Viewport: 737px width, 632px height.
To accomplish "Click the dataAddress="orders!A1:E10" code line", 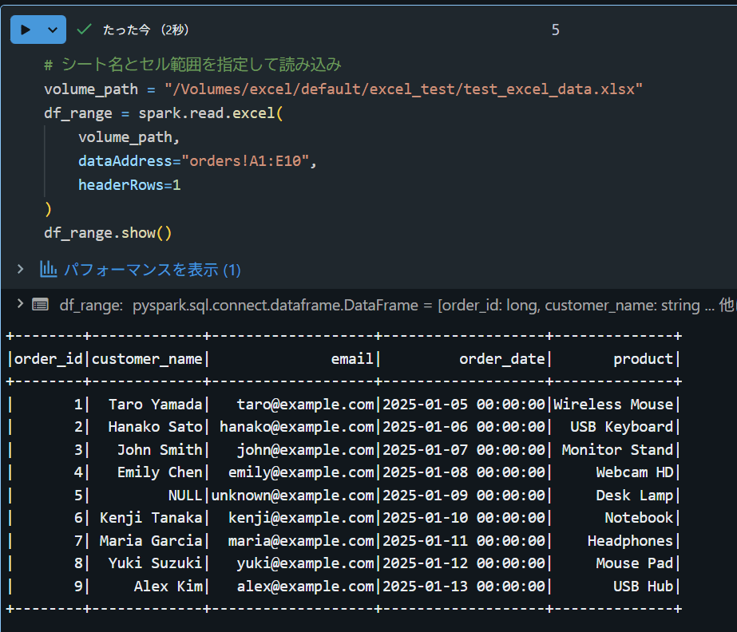I will click(x=197, y=161).
